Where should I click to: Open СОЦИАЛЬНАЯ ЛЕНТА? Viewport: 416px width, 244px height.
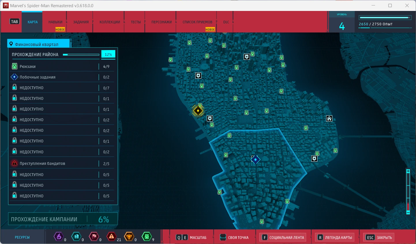pyautogui.click(x=283, y=237)
